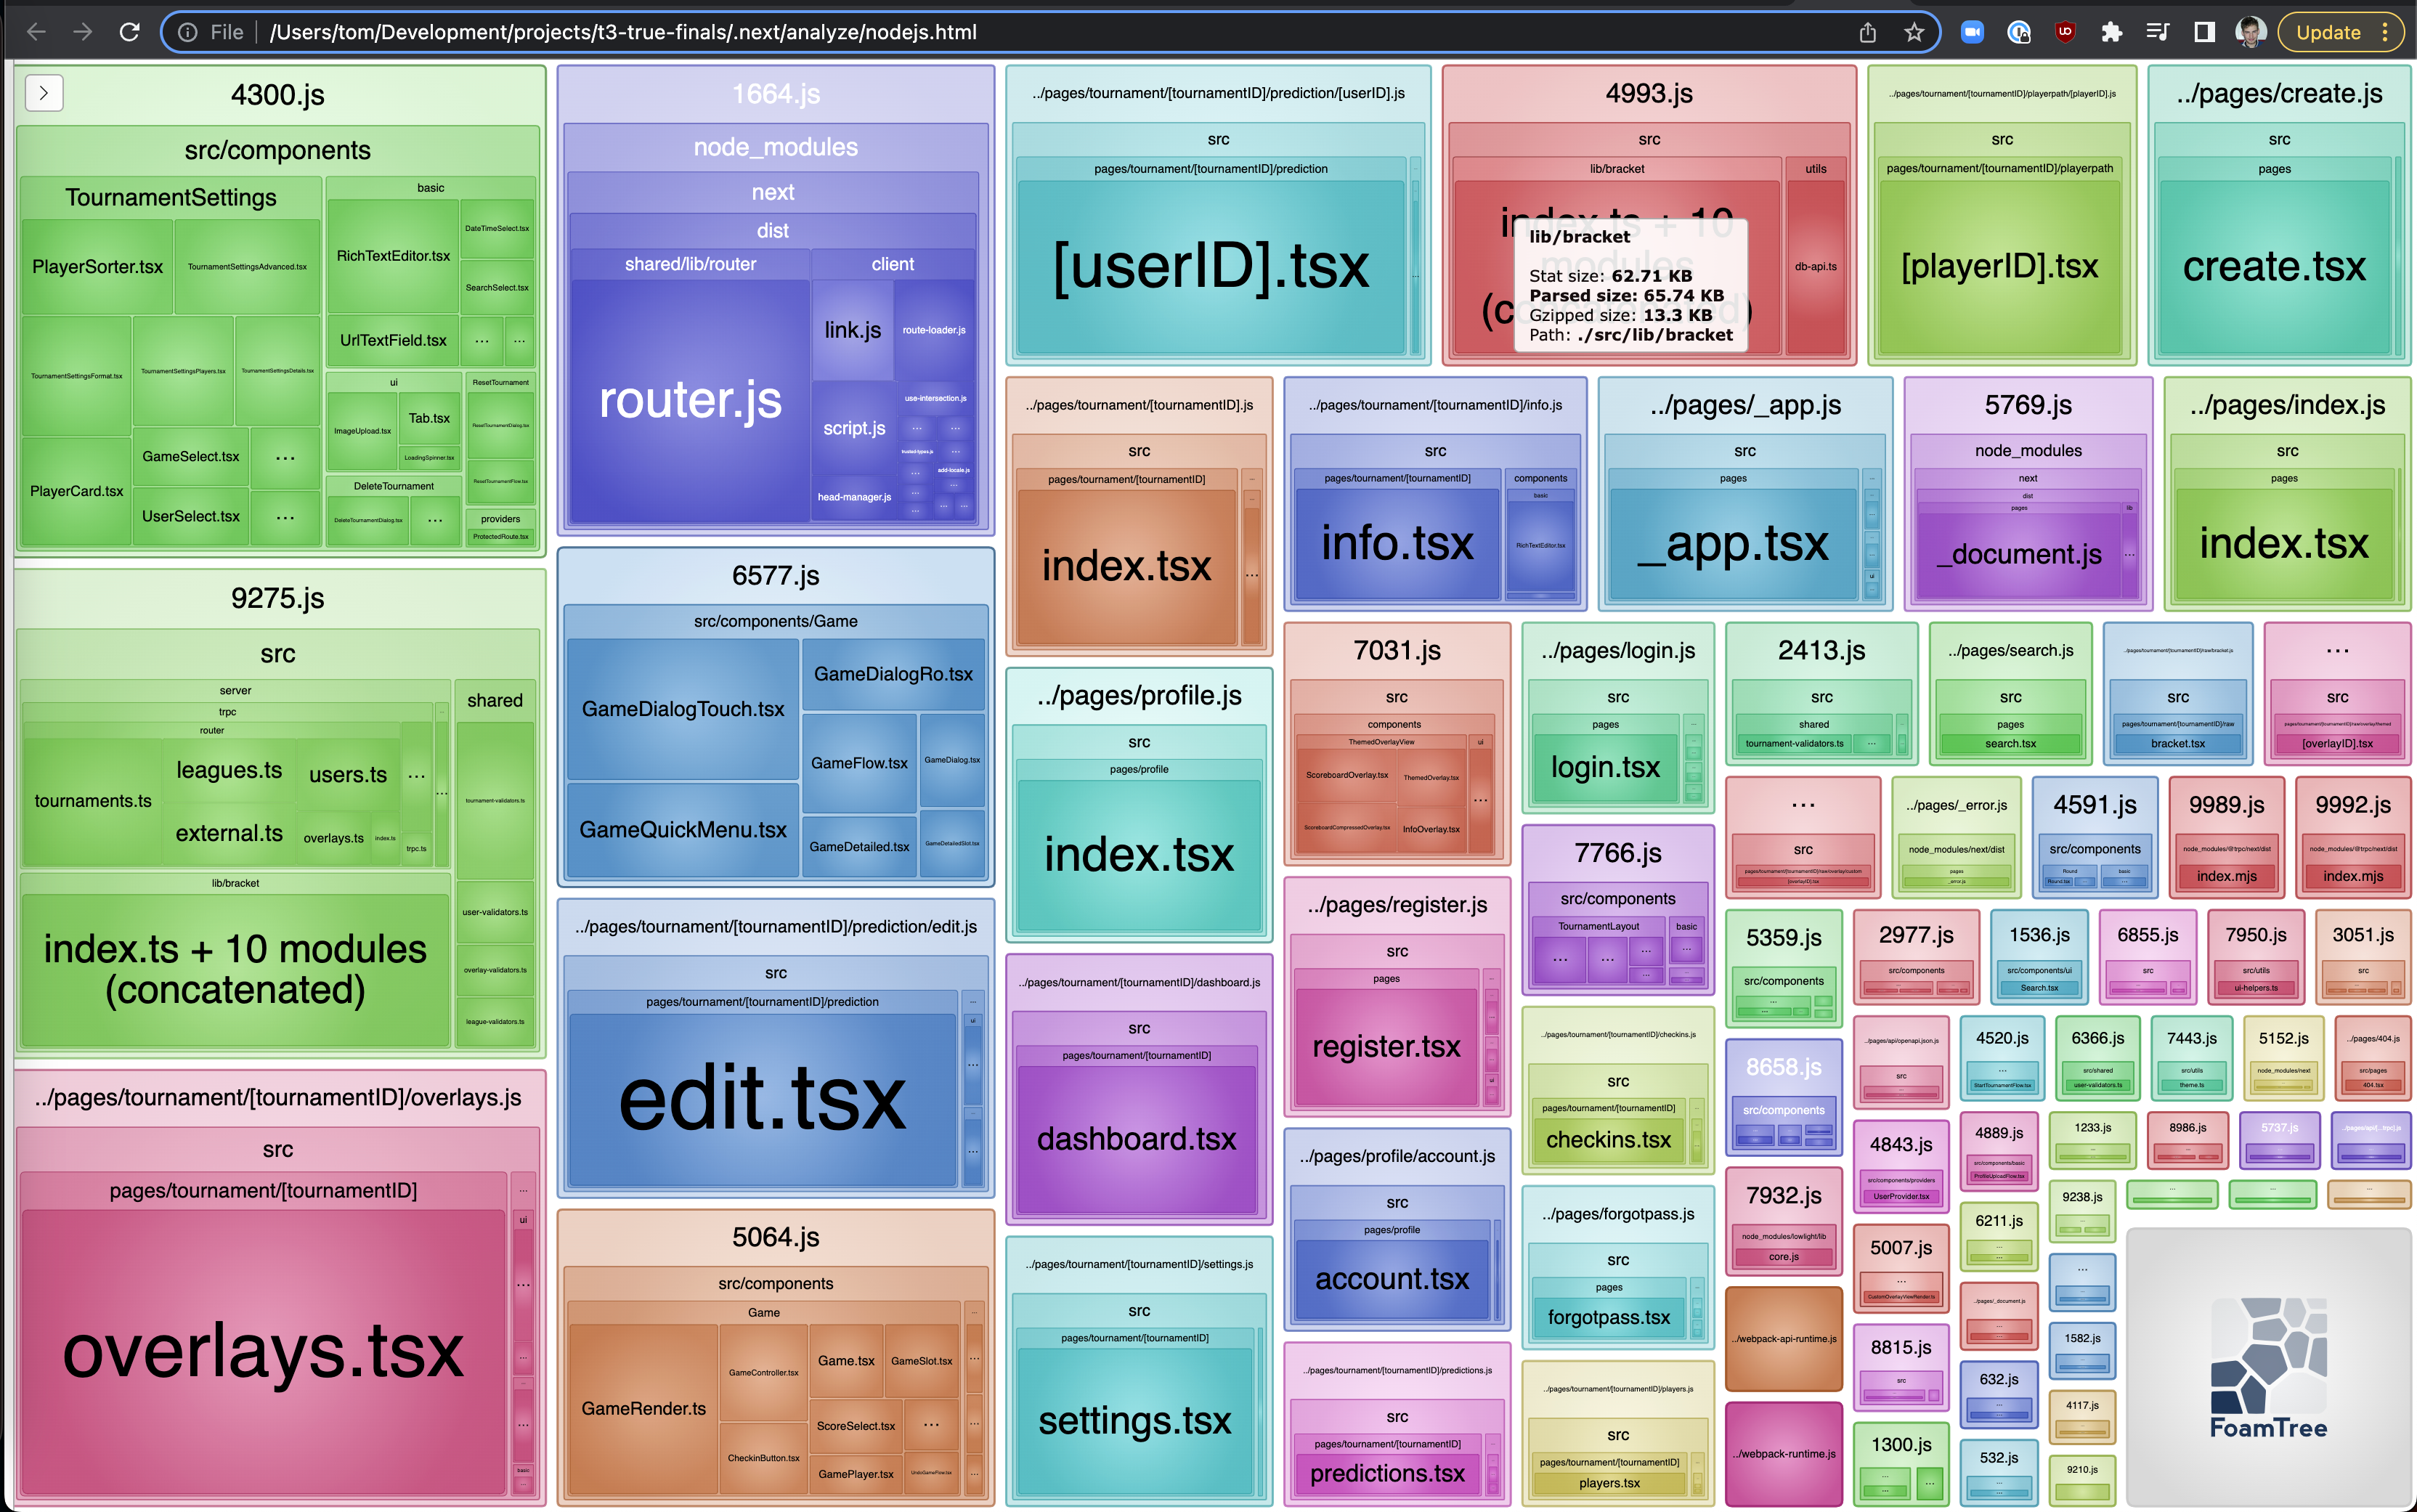
Task: Click the edit.tsx module block
Action: 762,1098
